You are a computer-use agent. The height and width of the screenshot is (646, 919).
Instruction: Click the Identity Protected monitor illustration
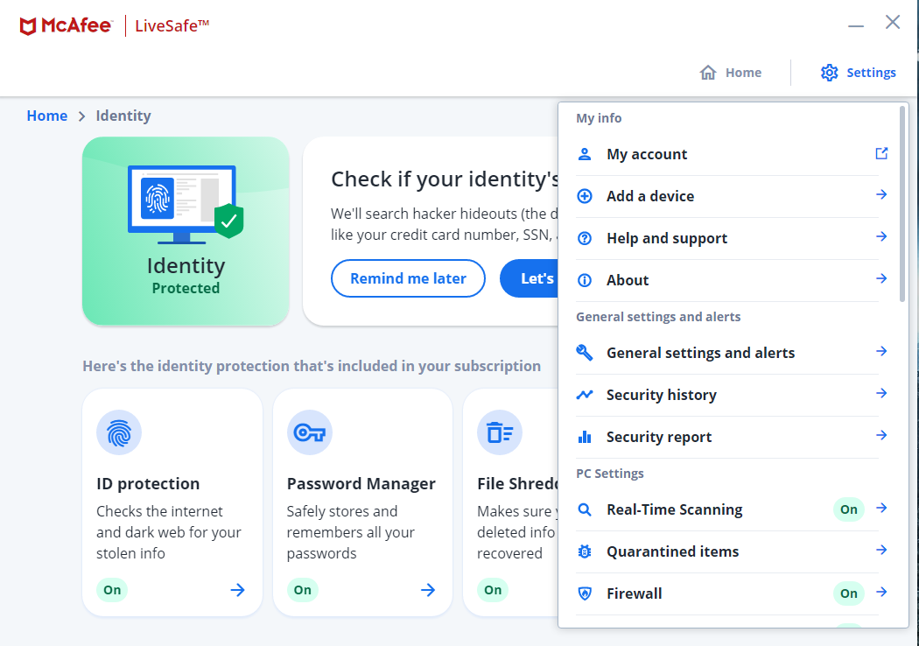[186, 203]
